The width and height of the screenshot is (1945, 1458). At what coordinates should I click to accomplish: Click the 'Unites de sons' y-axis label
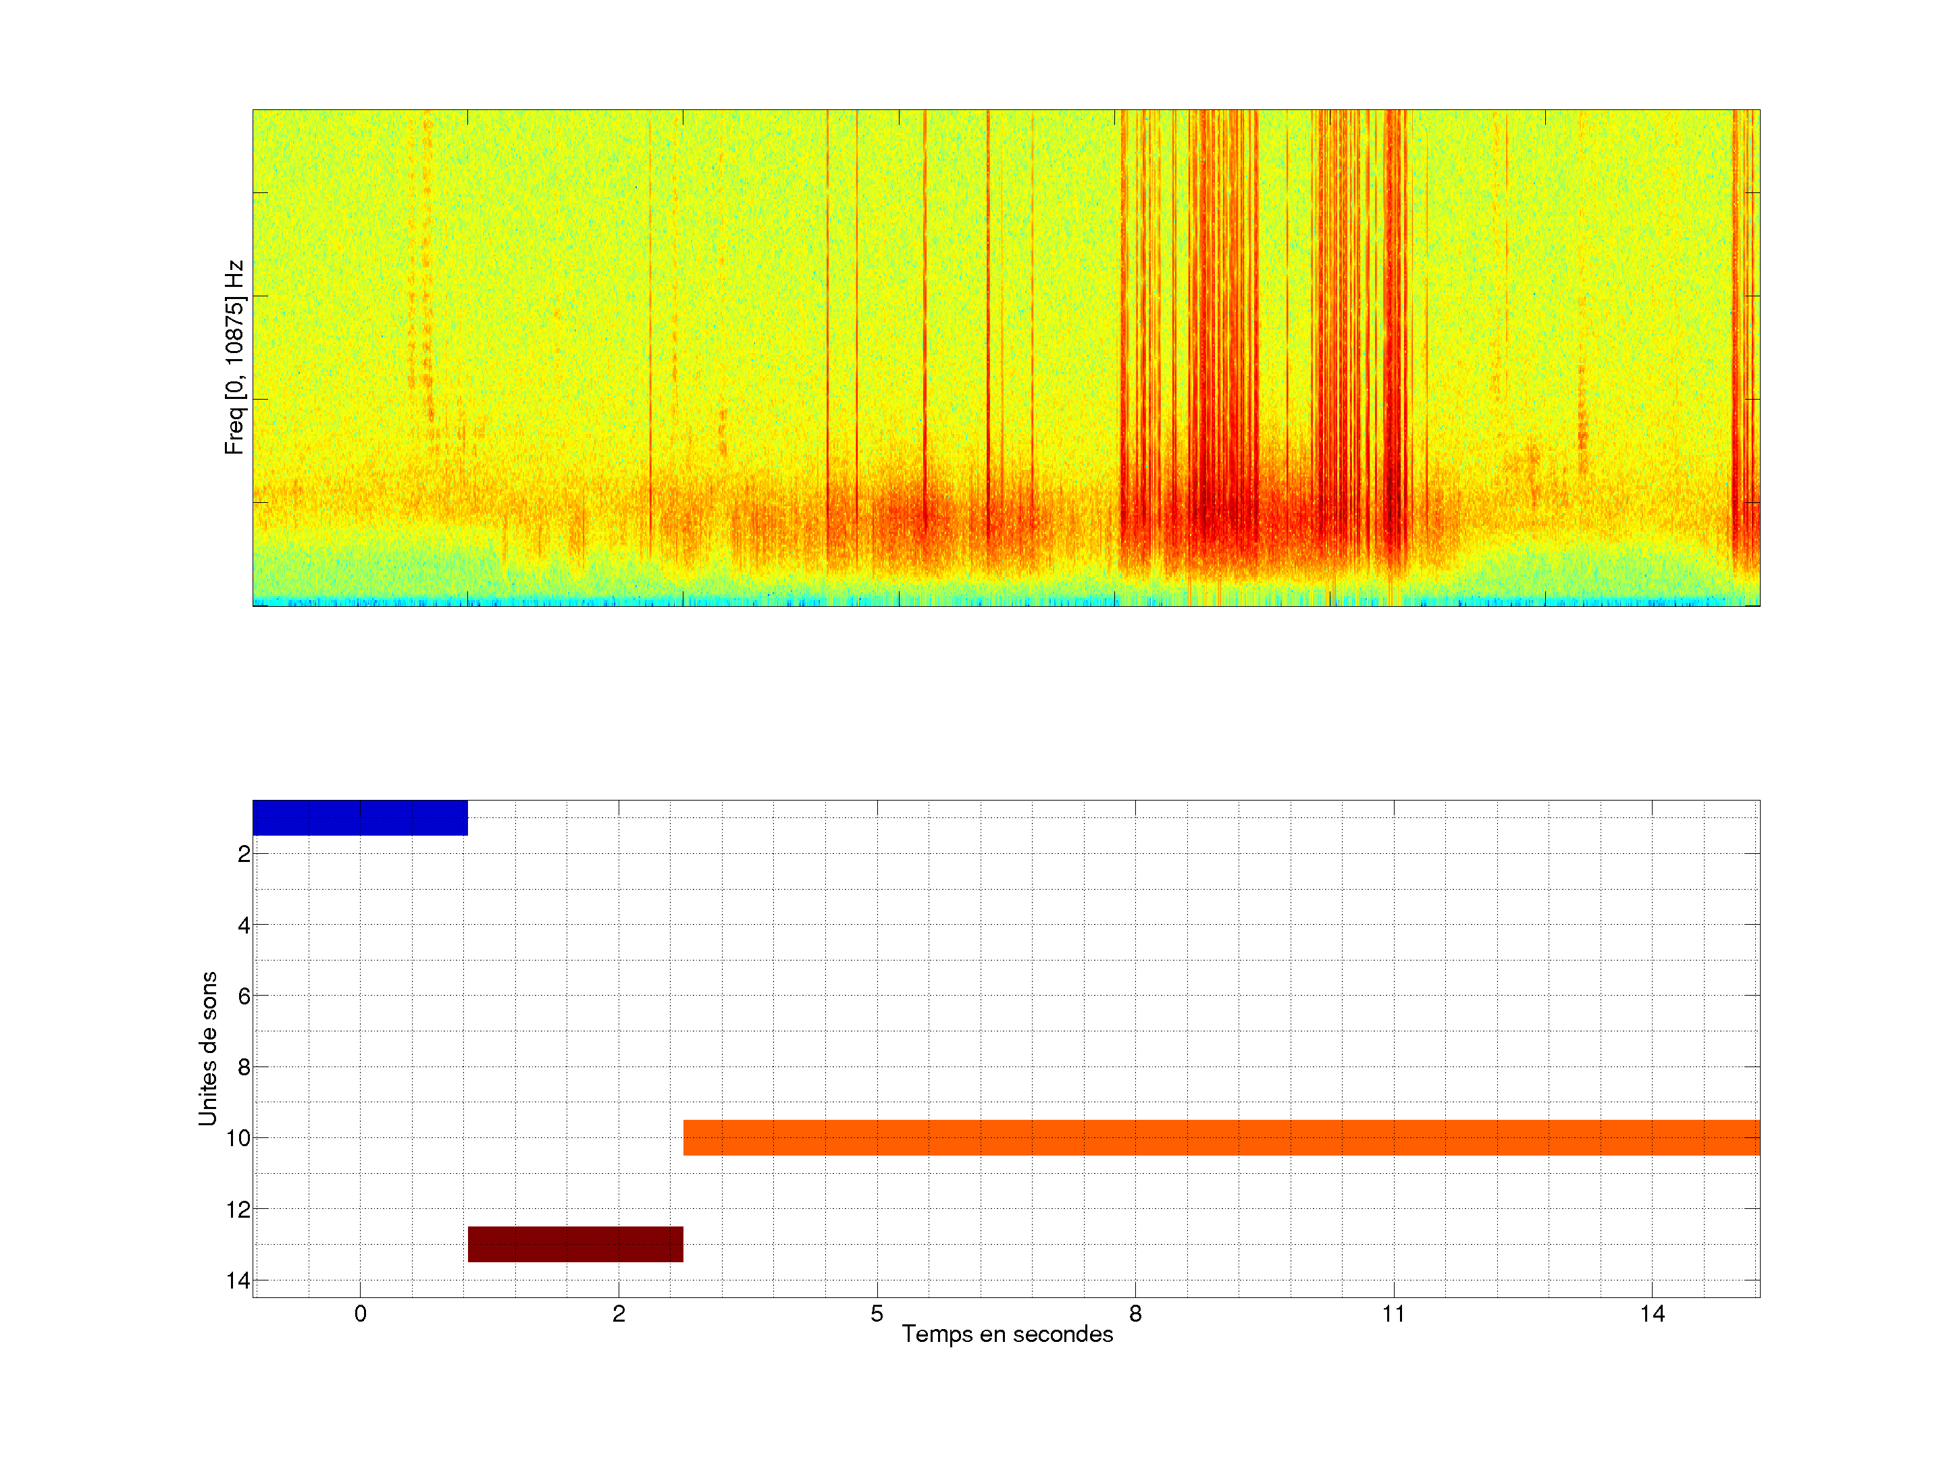[x=207, y=1048]
